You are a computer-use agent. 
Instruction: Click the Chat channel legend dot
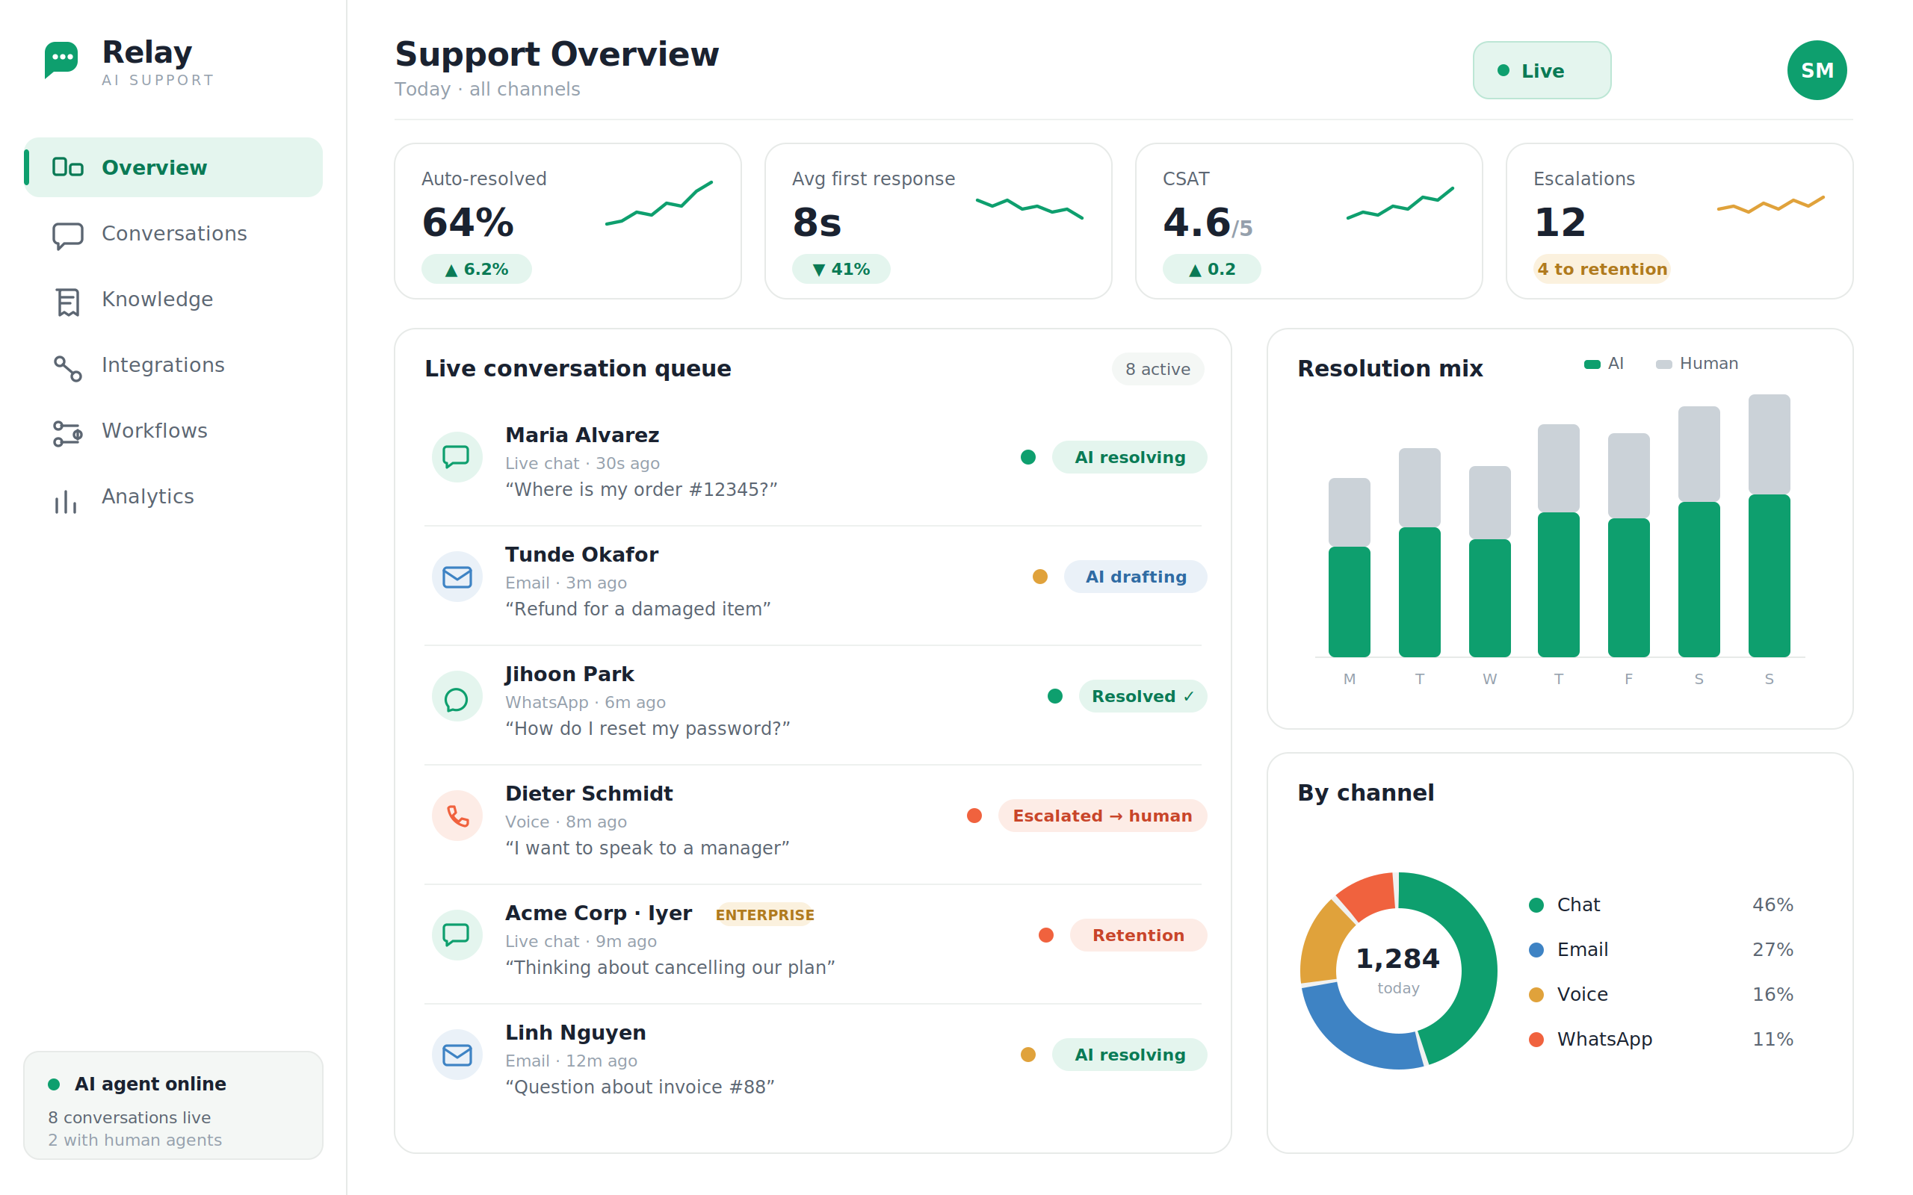pyautogui.click(x=1536, y=905)
